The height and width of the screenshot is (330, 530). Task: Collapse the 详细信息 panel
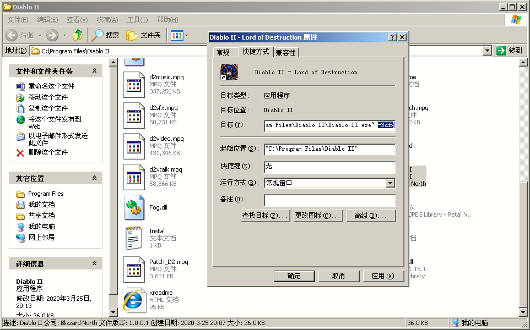pyautogui.click(x=95, y=263)
